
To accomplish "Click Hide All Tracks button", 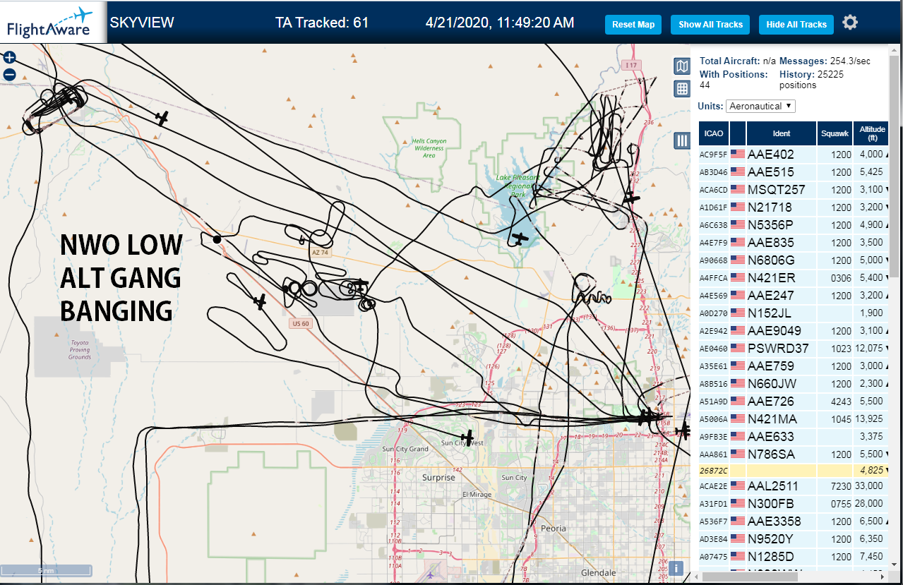I will coord(796,24).
